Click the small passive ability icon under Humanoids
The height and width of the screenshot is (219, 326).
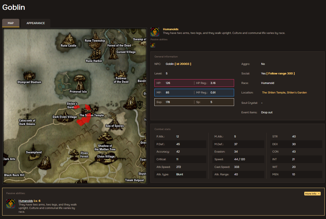(x=153, y=45)
